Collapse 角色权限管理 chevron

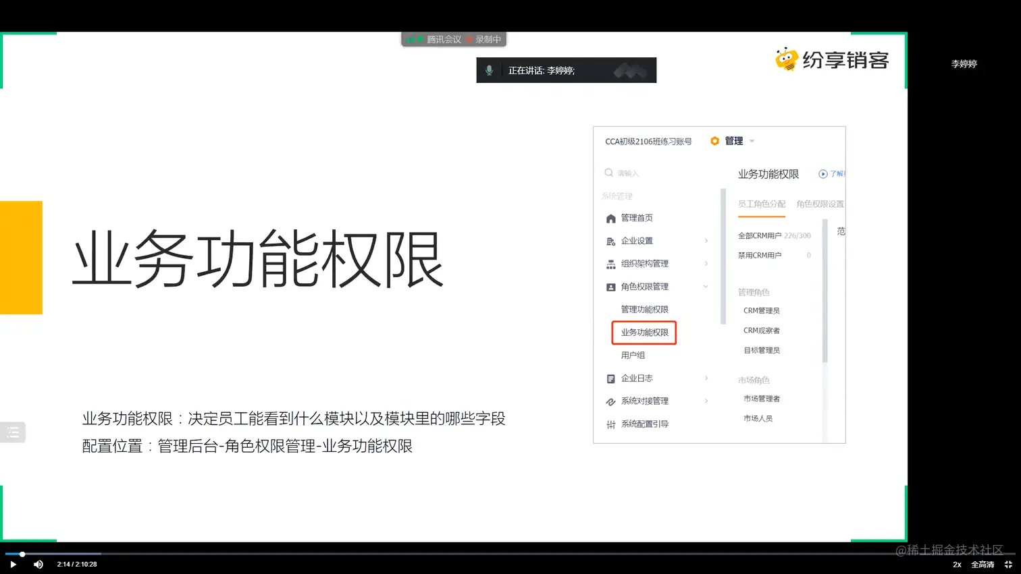tap(706, 287)
